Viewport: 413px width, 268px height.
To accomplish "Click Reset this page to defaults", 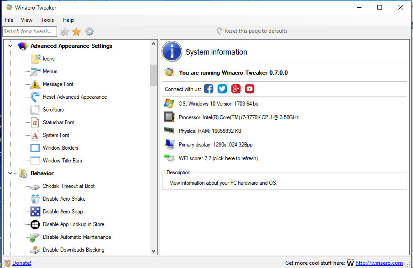I will 252,31.
